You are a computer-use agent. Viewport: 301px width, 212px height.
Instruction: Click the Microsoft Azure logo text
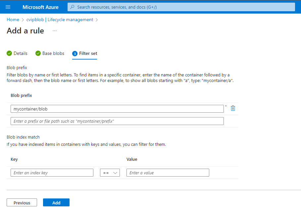tap(40, 7)
